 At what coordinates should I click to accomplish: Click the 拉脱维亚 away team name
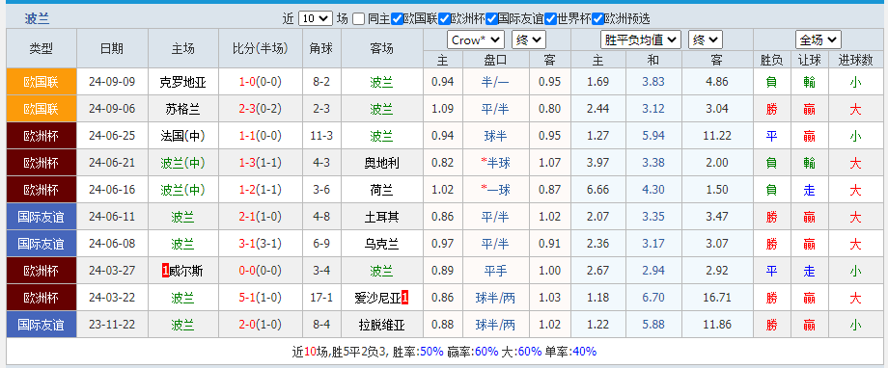point(381,325)
